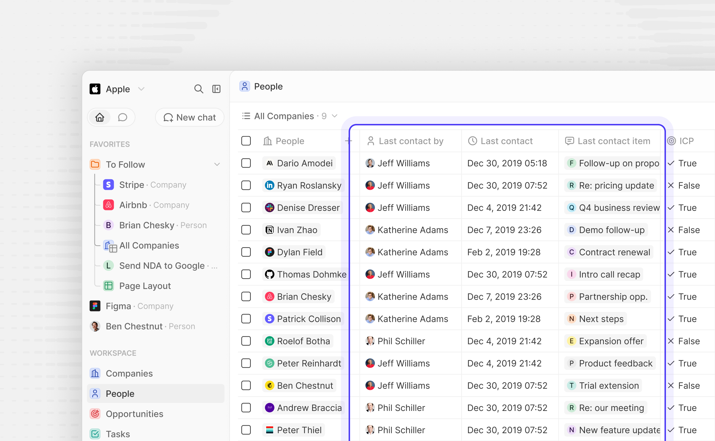Screen dimensions: 715x441
Task: Click the Companies building icon in workspace
Action: point(95,373)
